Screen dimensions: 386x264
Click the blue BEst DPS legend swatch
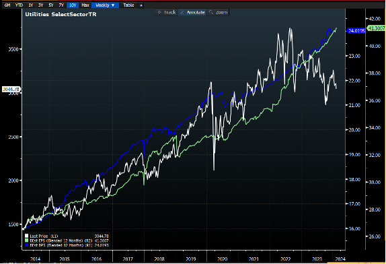click(x=27, y=245)
